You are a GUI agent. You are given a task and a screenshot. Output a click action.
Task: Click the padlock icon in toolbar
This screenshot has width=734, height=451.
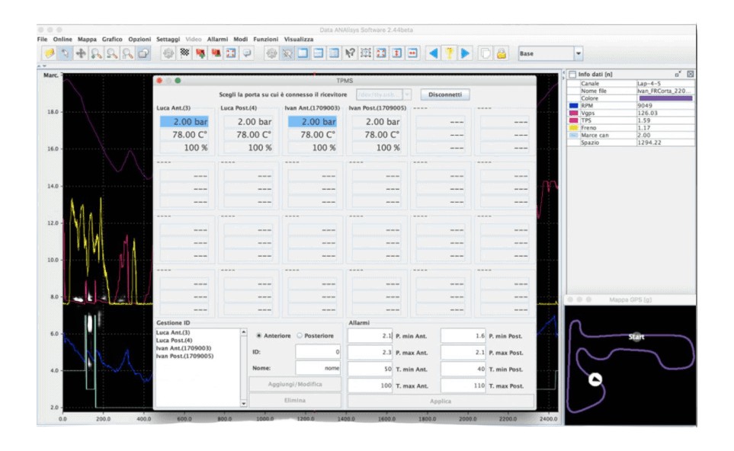[502, 53]
